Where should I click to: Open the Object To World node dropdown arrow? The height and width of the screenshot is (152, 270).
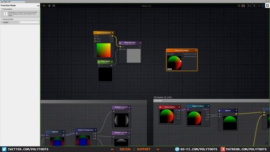pyautogui.click(x=208, y=106)
